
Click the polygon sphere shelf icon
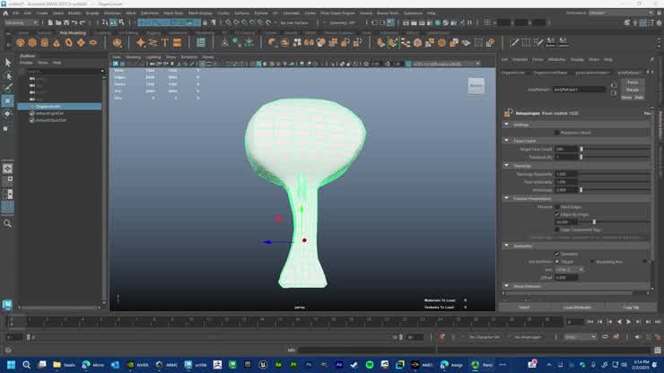[20, 42]
